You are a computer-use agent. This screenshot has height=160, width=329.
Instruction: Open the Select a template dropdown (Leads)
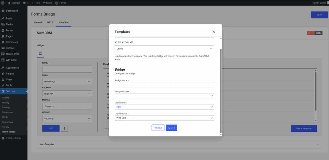pyautogui.click(x=164, y=49)
